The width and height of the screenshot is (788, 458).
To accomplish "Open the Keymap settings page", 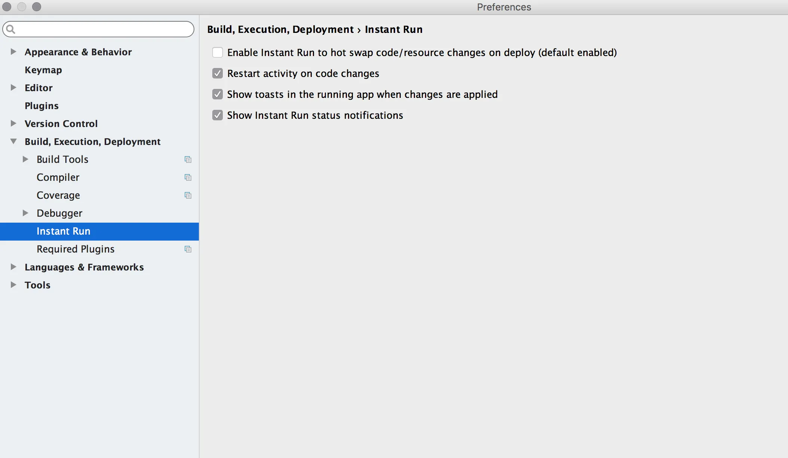I will (43, 70).
